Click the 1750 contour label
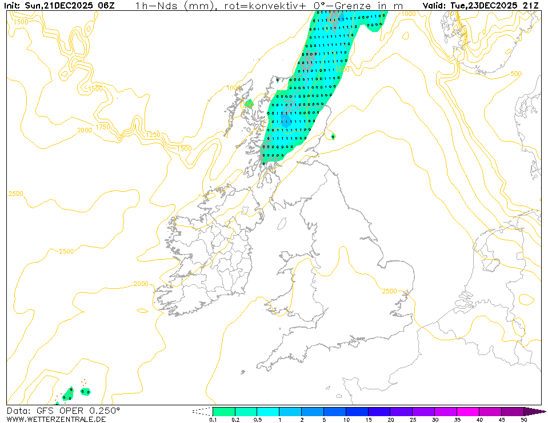 pos(103,127)
